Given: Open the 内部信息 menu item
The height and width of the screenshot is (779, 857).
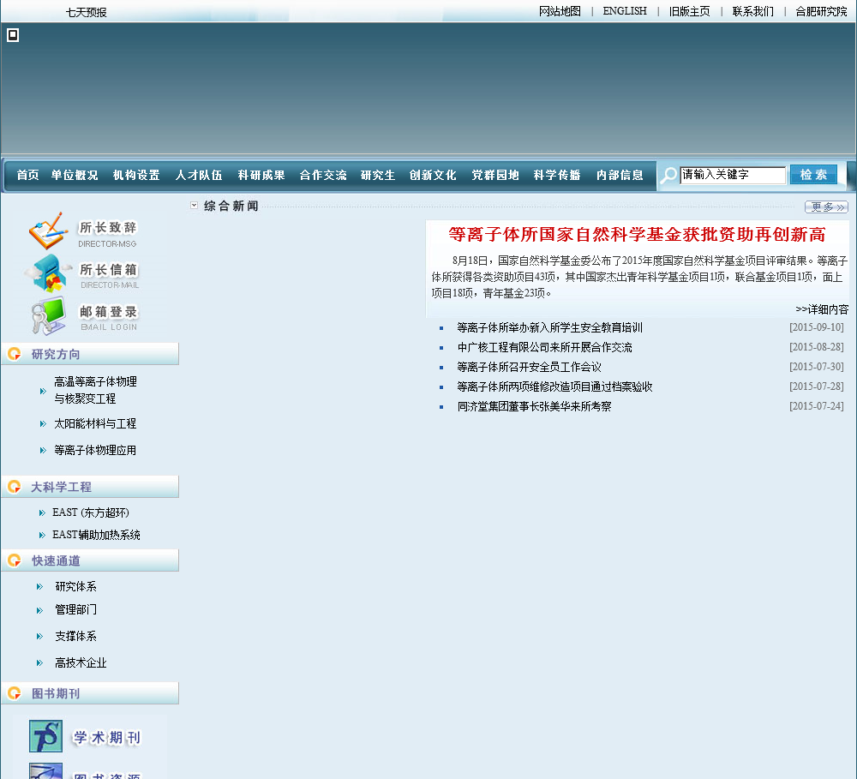Looking at the screenshot, I should 620,175.
